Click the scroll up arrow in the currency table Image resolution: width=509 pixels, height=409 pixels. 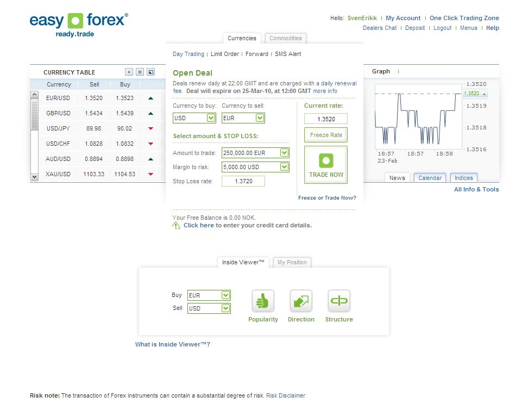click(x=34, y=95)
